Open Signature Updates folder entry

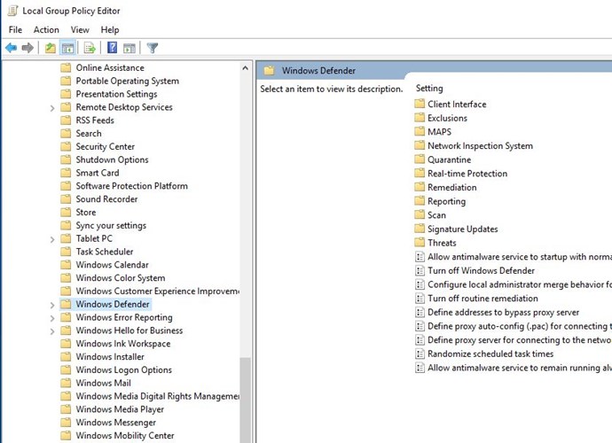[462, 229]
